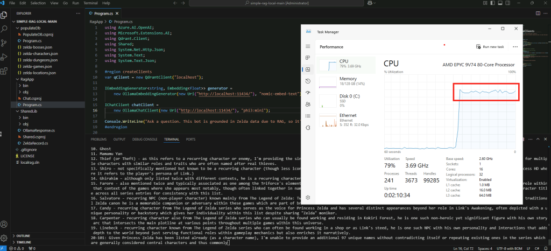551x251 pixels.
Task: Expand the obj folder under RagApp
Action: coord(26,92)
